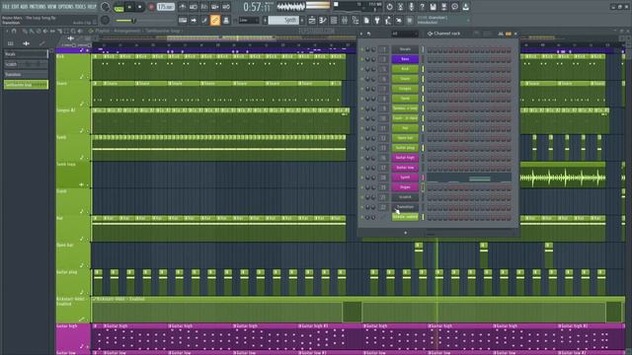Click the first step button of Snare channel
This screenshot has width=632, height=355.
coord(430,79)
